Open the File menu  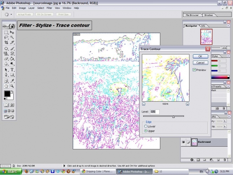[x=7, y=8]
